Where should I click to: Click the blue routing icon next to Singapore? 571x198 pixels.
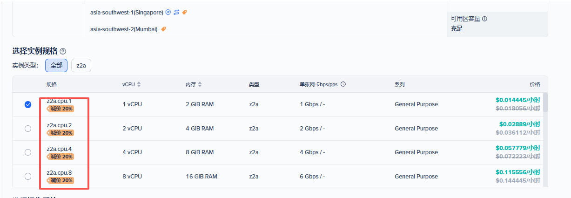(176, 12)
